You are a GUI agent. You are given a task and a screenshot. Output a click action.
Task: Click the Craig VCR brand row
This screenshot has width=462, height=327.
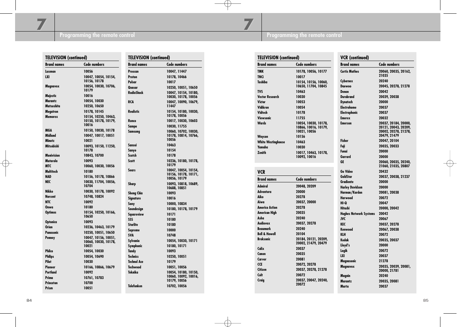click(x=261, y=280)
